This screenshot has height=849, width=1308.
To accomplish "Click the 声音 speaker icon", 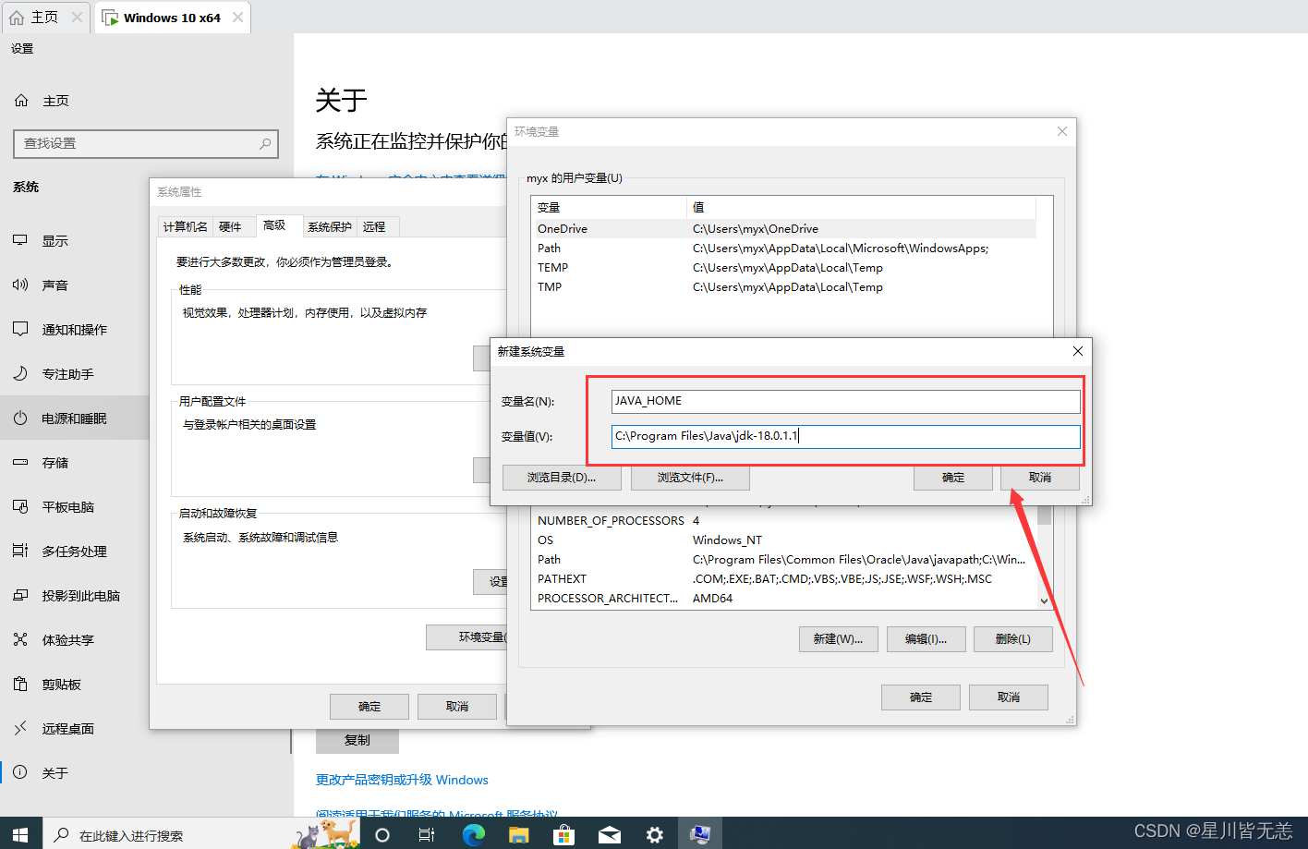I will point(20,285).
